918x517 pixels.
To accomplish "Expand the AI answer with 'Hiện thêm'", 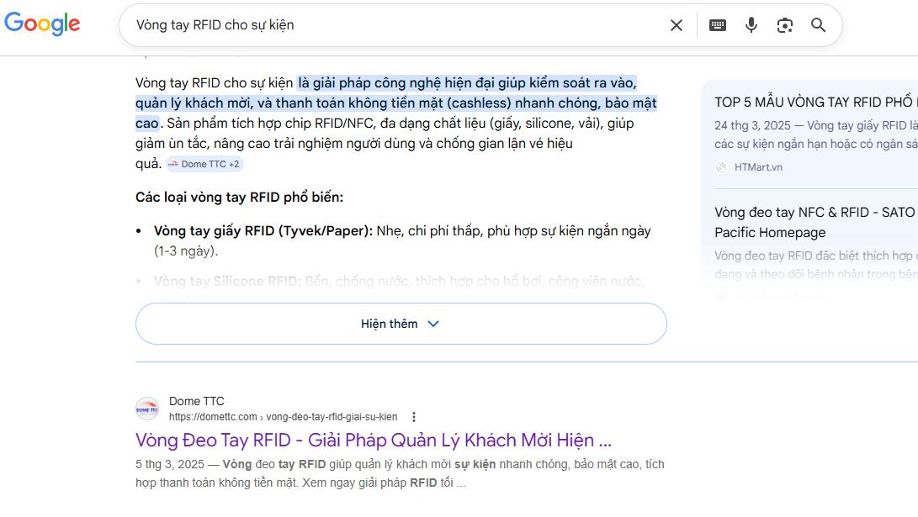I will coord(389,323).
